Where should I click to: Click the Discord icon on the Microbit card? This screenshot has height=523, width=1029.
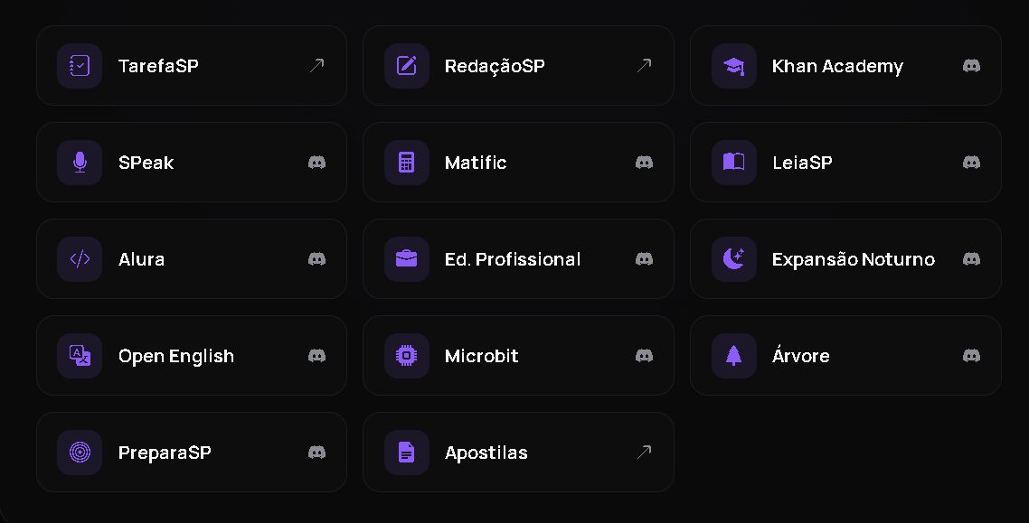pos(645,356)
